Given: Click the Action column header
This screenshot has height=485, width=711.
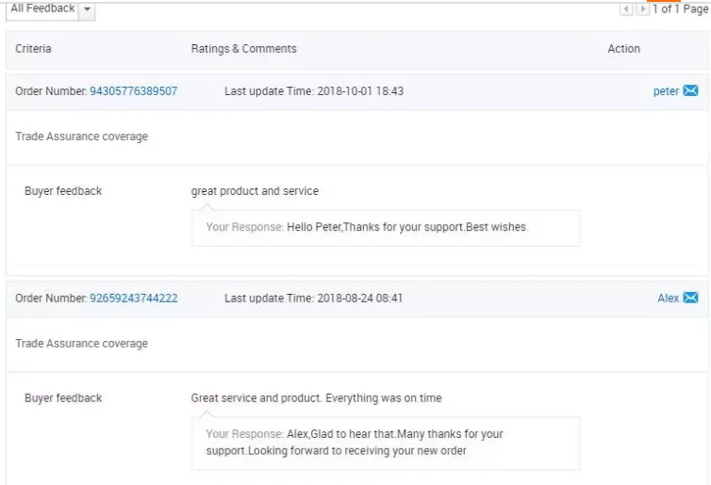Looking at the screenshot, I should (x=623, y=49).
